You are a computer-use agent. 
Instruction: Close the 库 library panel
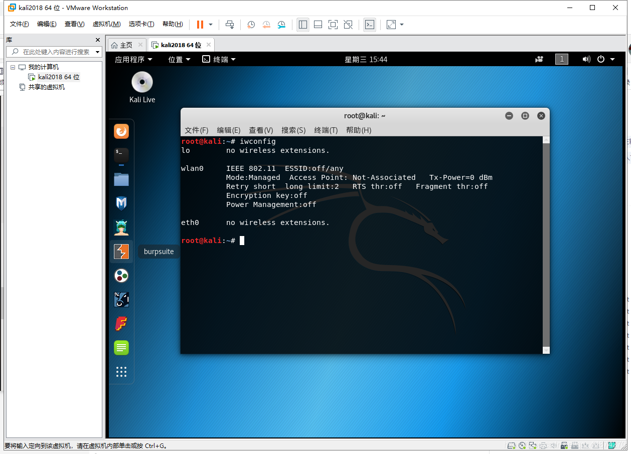[x=98, y=40]
